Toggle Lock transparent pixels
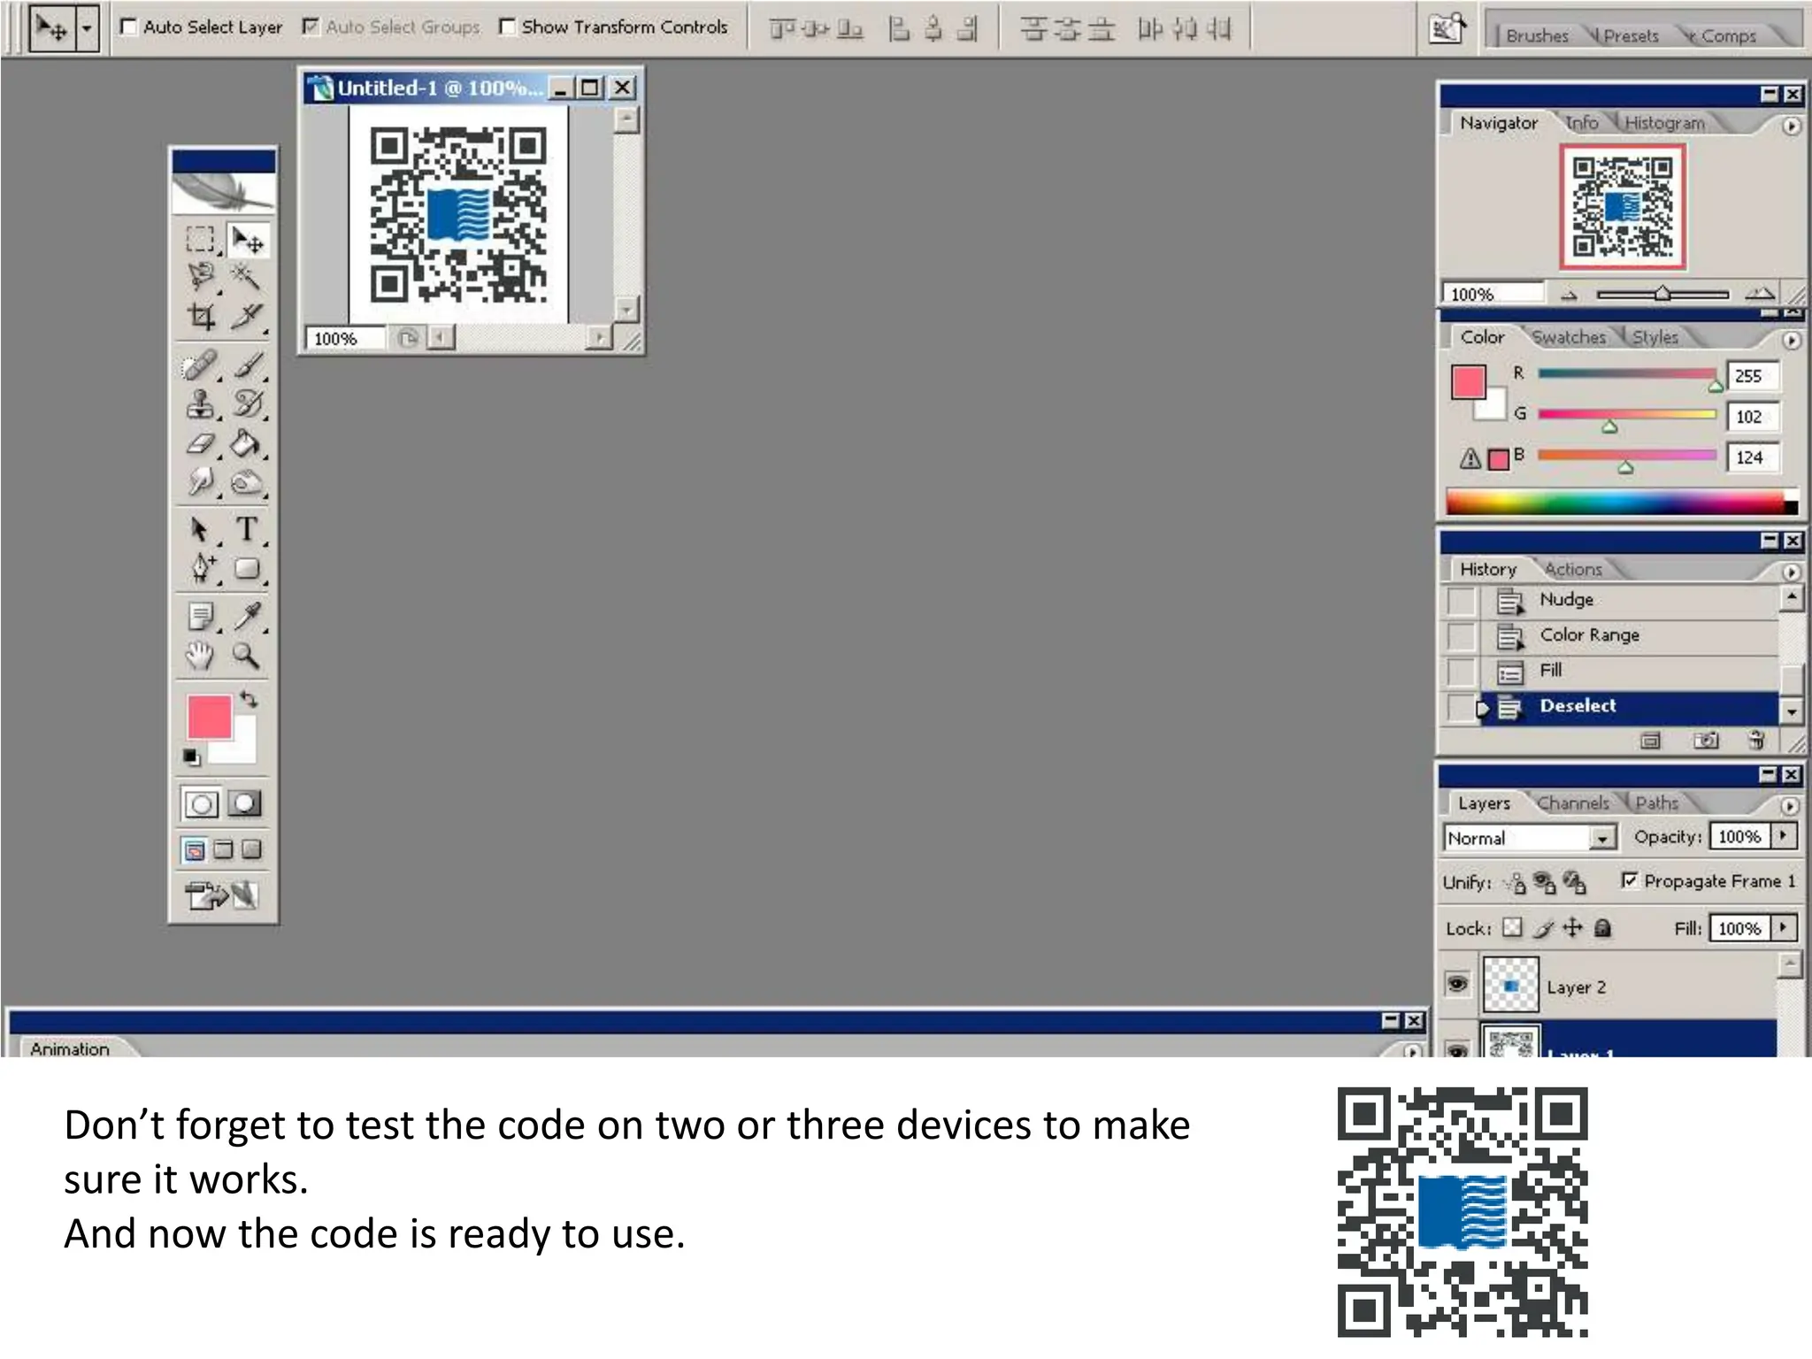This screenshot has height=1359, width=1812. pyautogui.click(x=1513, y=927)
